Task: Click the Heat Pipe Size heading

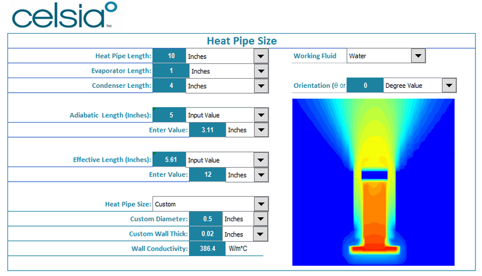Action: (242, 41)
